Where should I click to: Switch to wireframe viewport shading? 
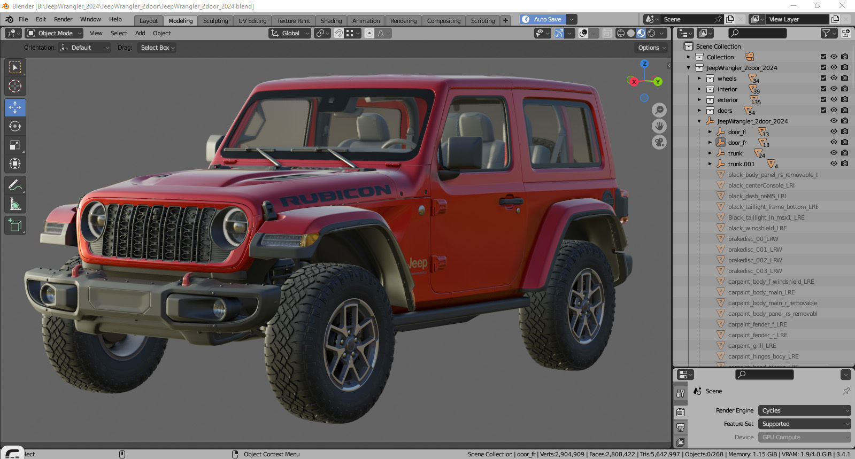click(621, 33)
